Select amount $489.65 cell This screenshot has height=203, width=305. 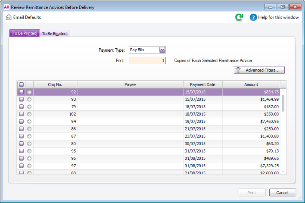pyautogui.click(x=251, y=158)
